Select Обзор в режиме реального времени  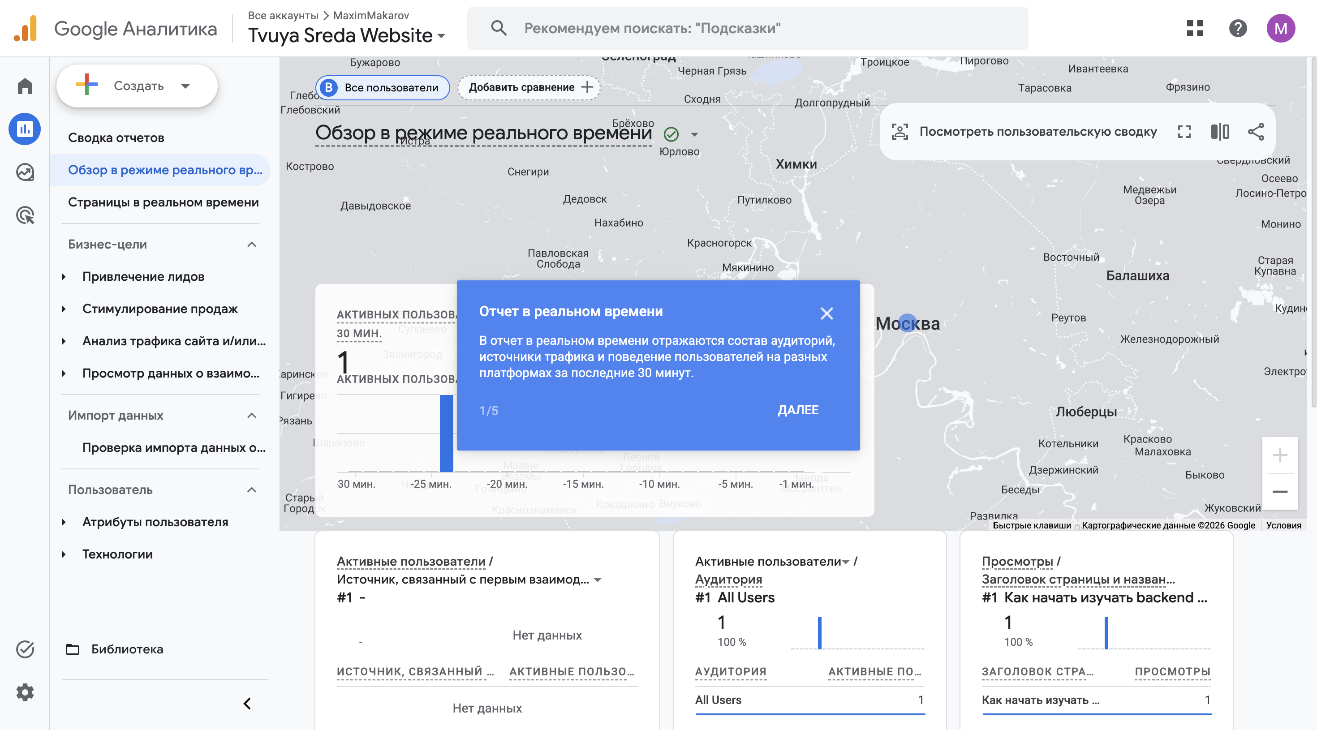click(160, 170)
